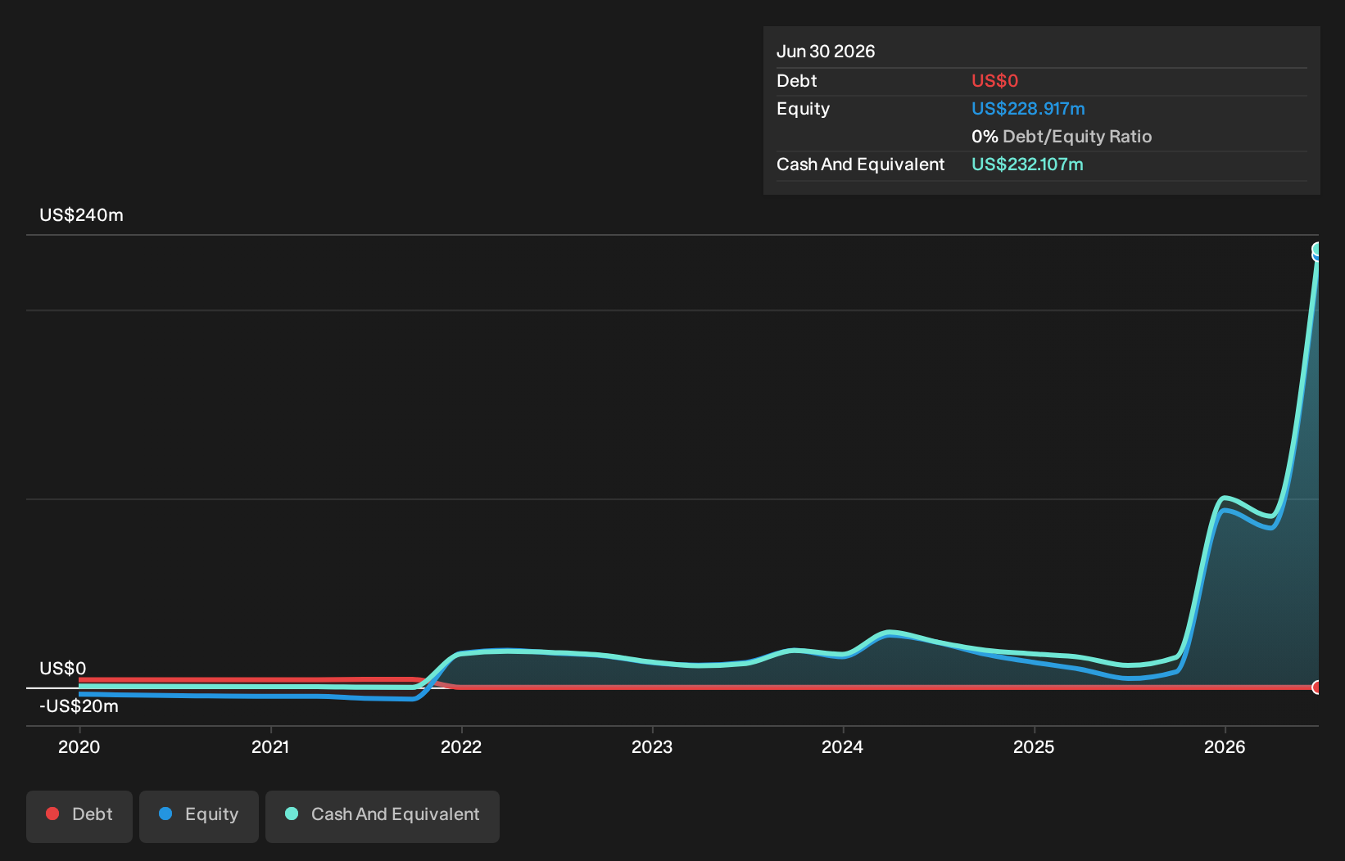1345x861 pixels.
Task: Click the Equity row label in tooltip
Action: (804, 109)
